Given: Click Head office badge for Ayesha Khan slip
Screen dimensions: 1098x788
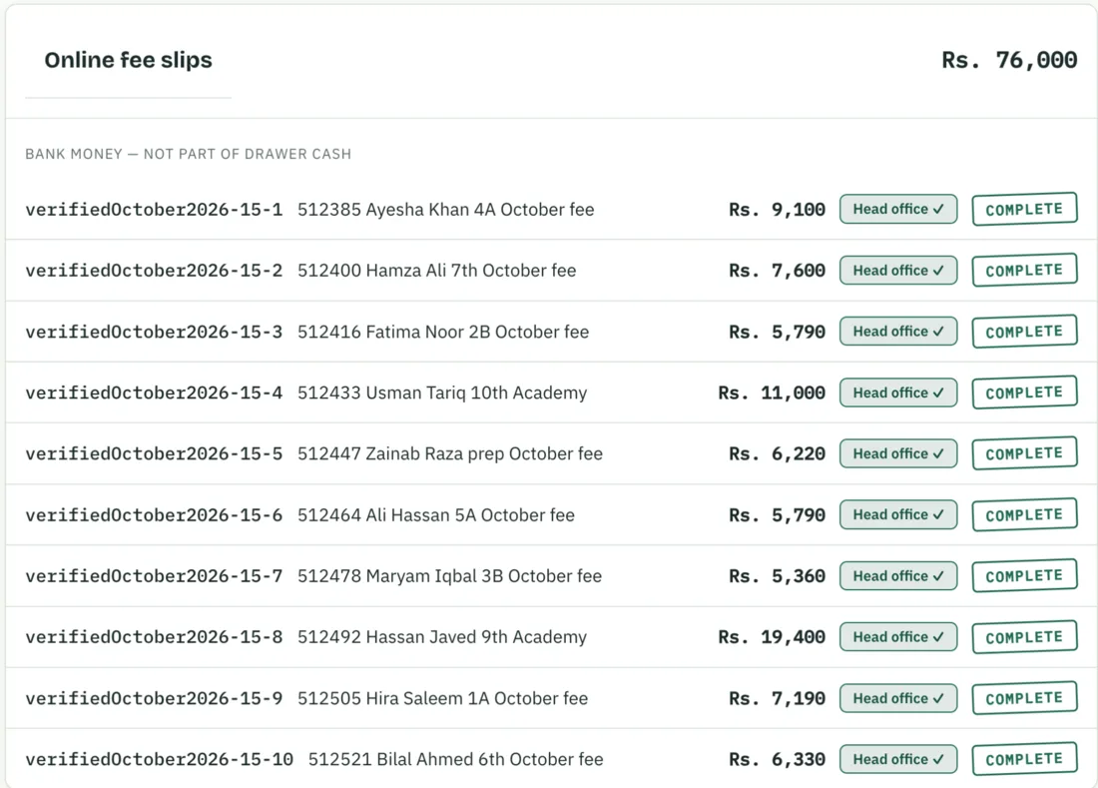Looking at the screenshot, I should click(x=898, y=210).
